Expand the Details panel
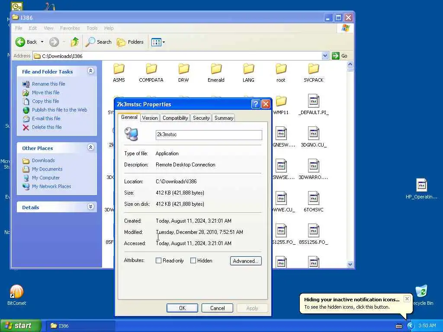Viewport: 443px width, 332px height. (x=91, y=207)
